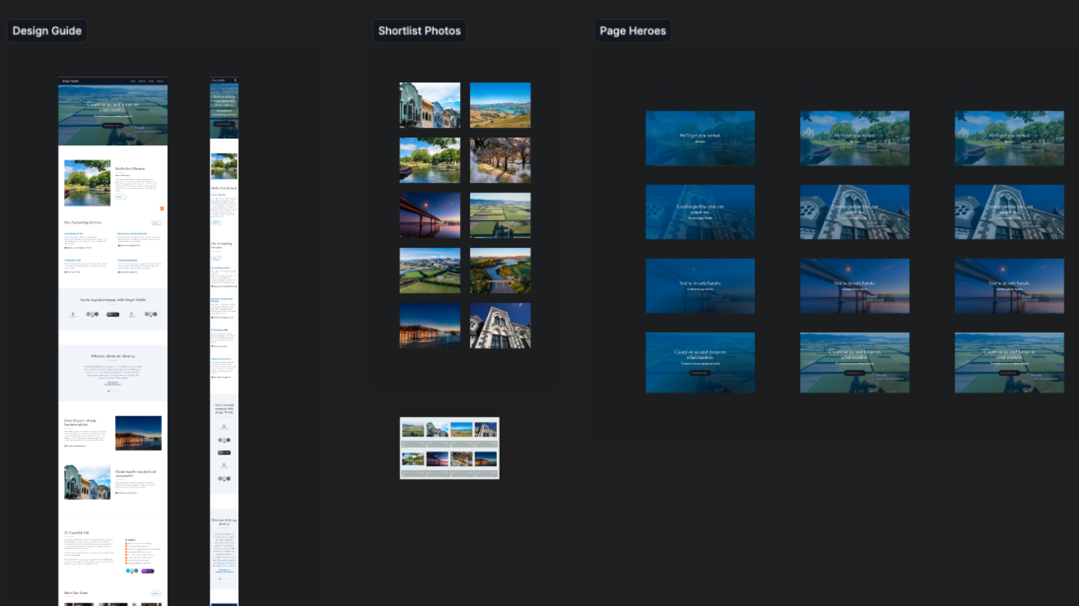
Task: Click the harbor town at night photo in Shortlist Photos
Action: [x=430, y=325]
